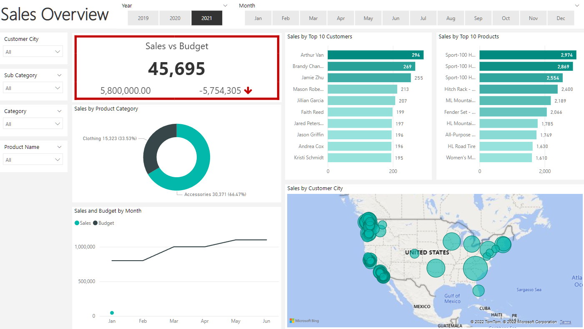The width and height of the screenshot is (584, 329).
Task: Filter by Apr in Month slicer
Action: pyautogui.click(x=341, y=18)
